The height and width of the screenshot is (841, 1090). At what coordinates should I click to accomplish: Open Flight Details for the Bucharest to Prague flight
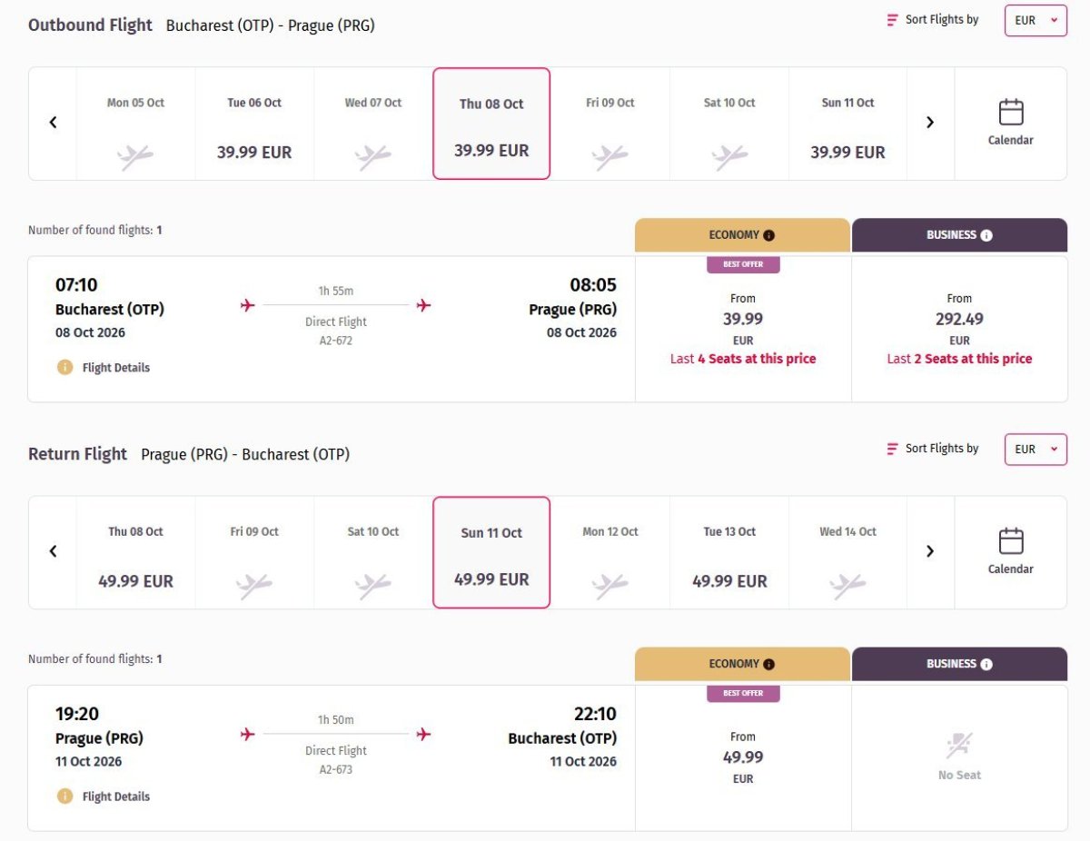(x=115, y=368)
